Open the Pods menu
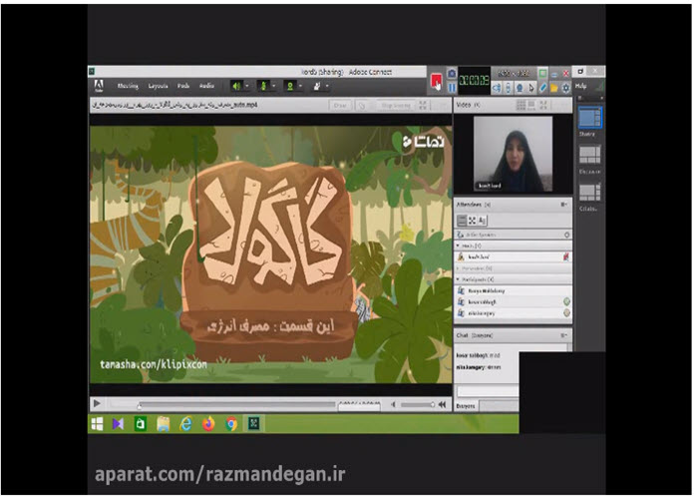 [x=183, y=86]
